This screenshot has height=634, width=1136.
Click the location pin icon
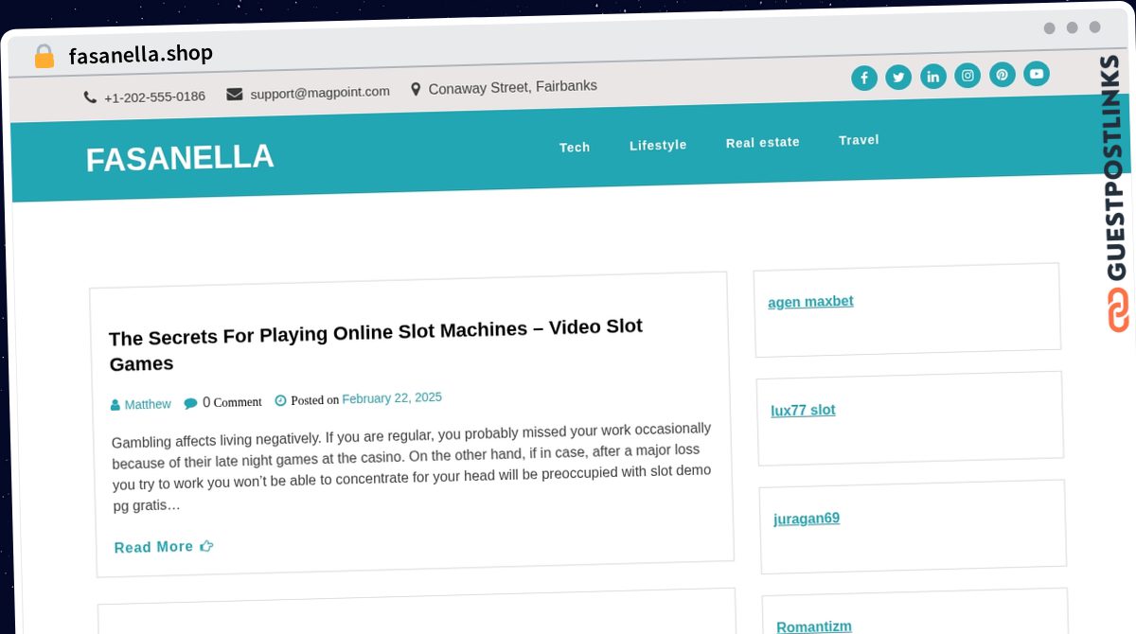416,90
